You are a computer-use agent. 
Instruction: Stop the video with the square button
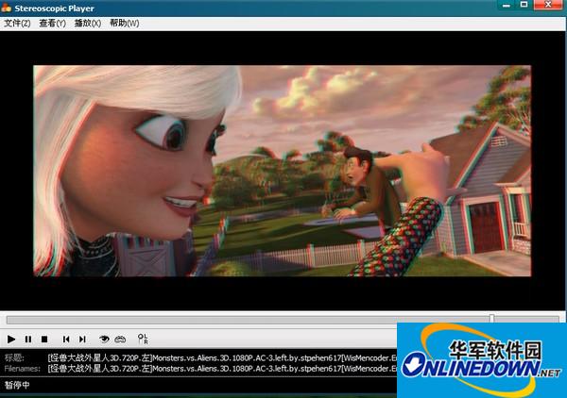click(x=43, y=339)
